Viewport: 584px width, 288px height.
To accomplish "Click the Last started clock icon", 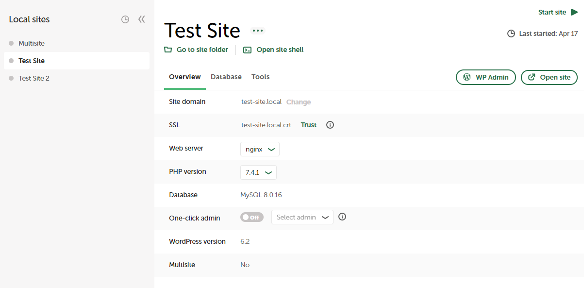I will point(511,34).
